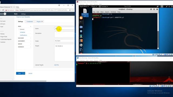The width and height of the screenshot is (173, 97).
Task: Open My Scans in sidebar
Action: [3, 21]
